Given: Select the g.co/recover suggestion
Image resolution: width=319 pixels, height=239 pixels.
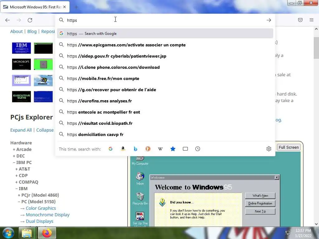Looking at the screenshot, I should coord(165,90).
